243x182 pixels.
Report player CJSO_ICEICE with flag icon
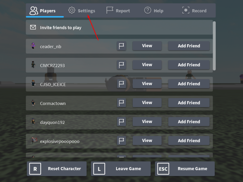121,84
